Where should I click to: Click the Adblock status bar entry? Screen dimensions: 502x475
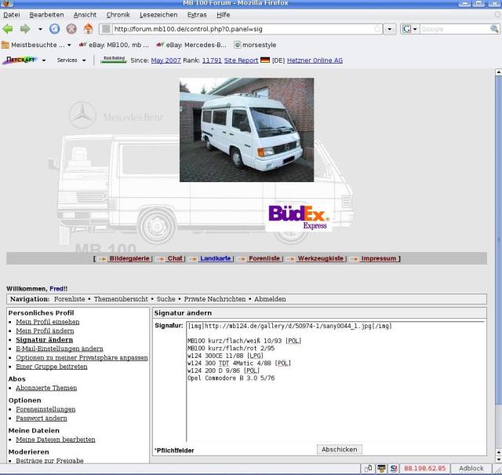point(471,468)
